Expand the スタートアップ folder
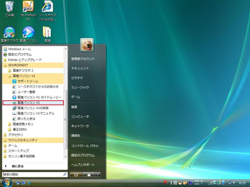The height and width of the screenshot is (187, 250). click(x=33, y=151)
